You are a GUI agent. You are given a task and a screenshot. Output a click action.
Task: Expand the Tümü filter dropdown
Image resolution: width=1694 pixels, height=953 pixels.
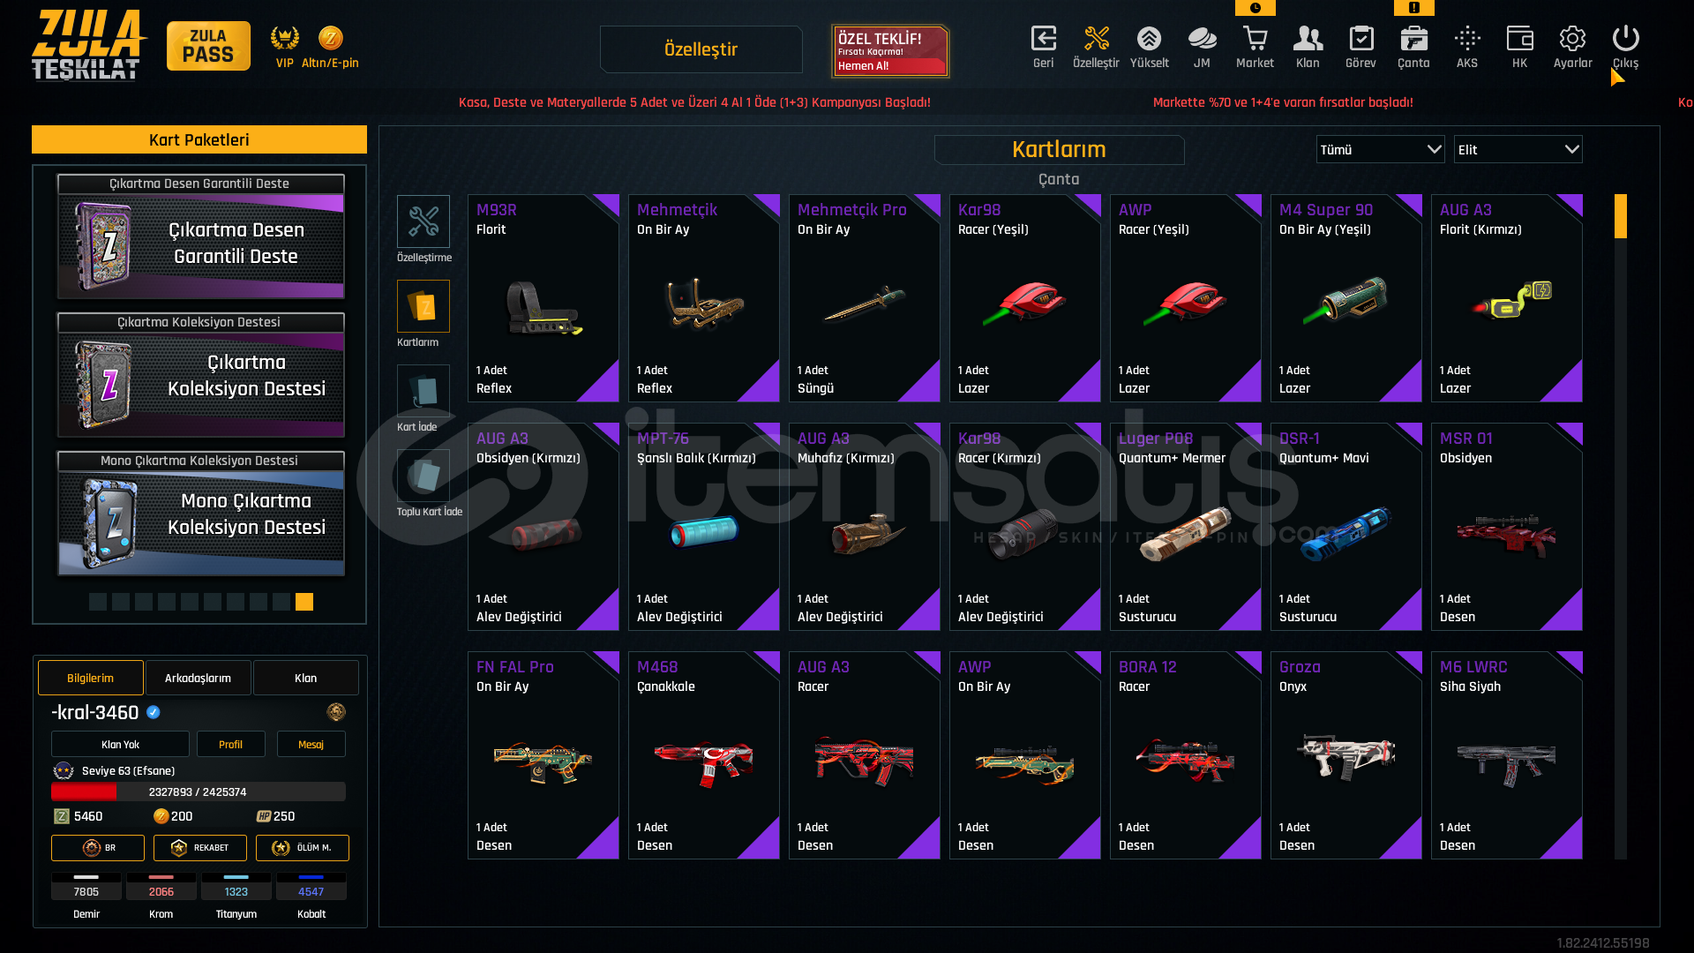pyautogui.click(x=1381, y=150)
